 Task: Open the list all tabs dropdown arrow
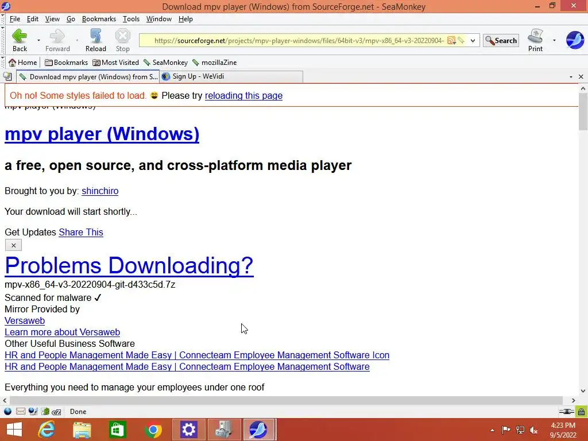point(571,77)
